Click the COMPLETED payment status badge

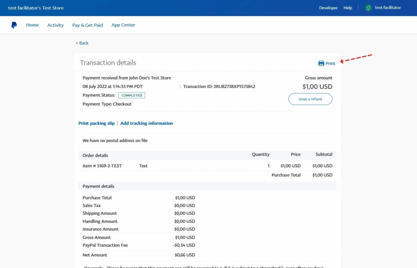(132, 95)
